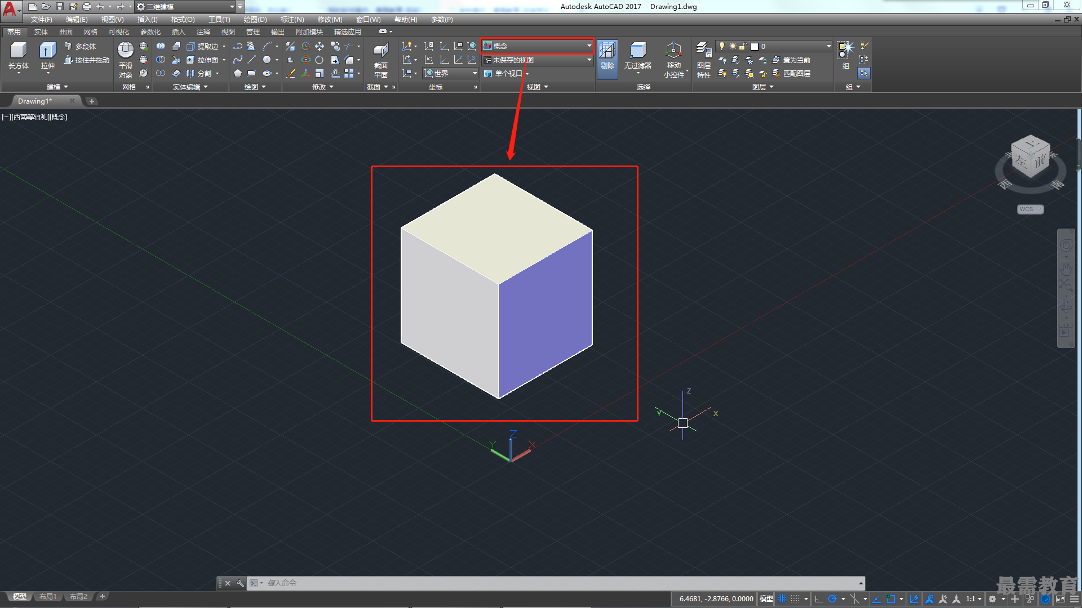Image resolution: width=1082 pixels, height=608 pixels.
Task: Toggle the Culling (剔除) selection button
Action: click(x=607, y=59)
